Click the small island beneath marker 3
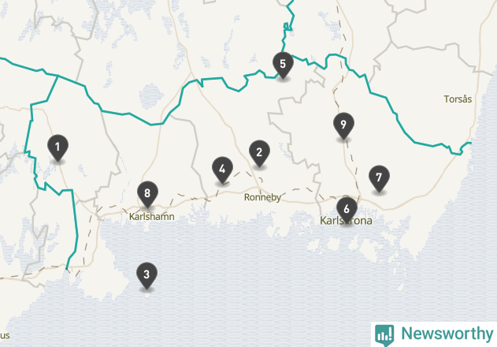Image resolution: width=497 pixels, height=347 pixels. [x=147, y=295]
